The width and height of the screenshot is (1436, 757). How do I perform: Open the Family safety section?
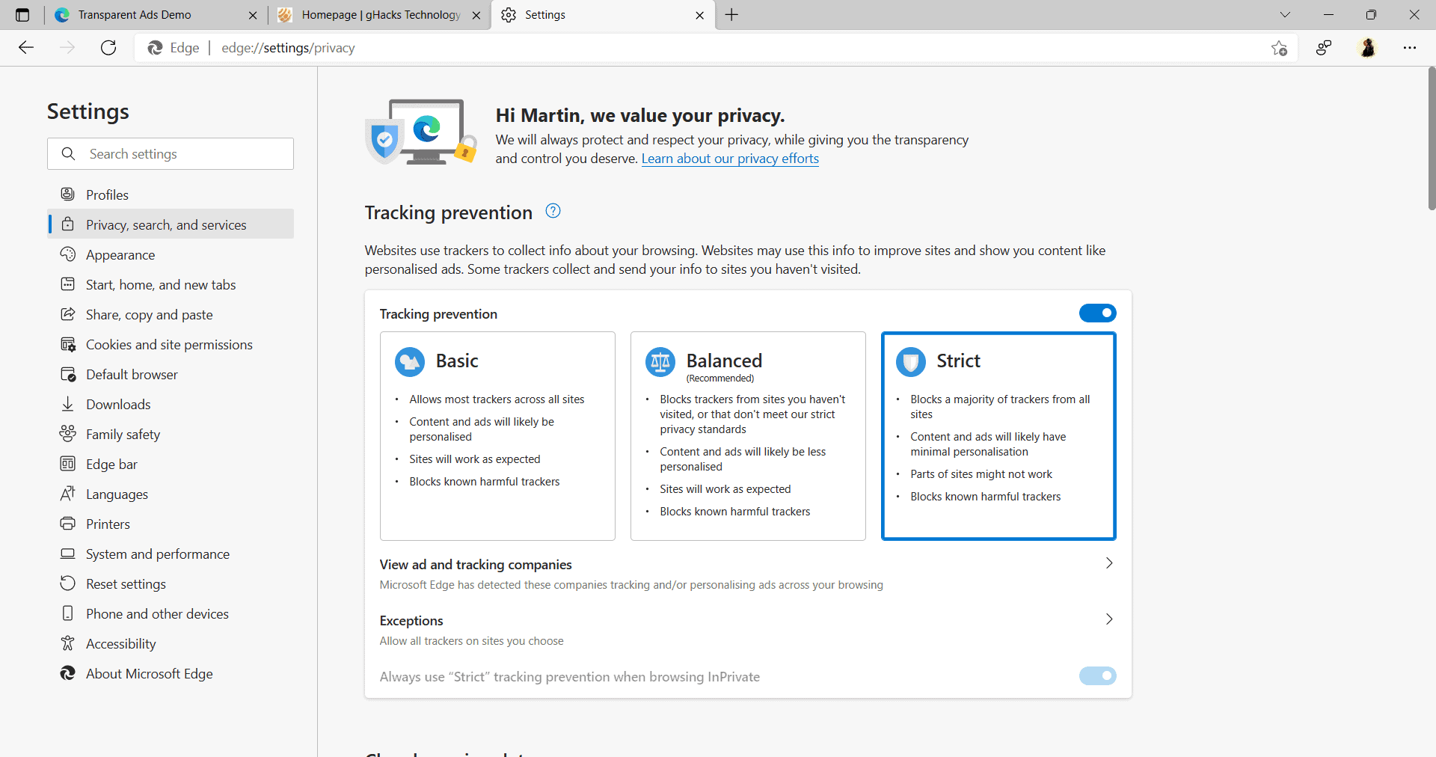point(123,434)
